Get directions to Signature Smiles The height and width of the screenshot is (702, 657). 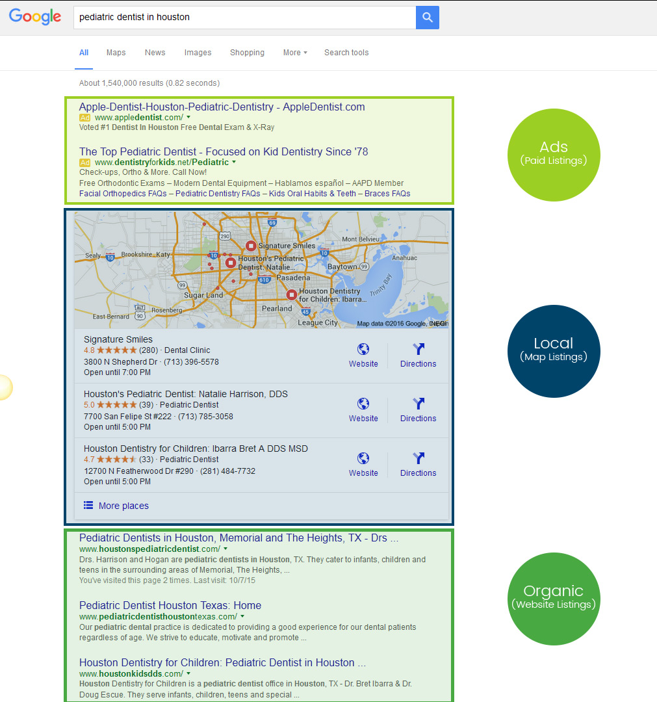(x=419, y=349)
